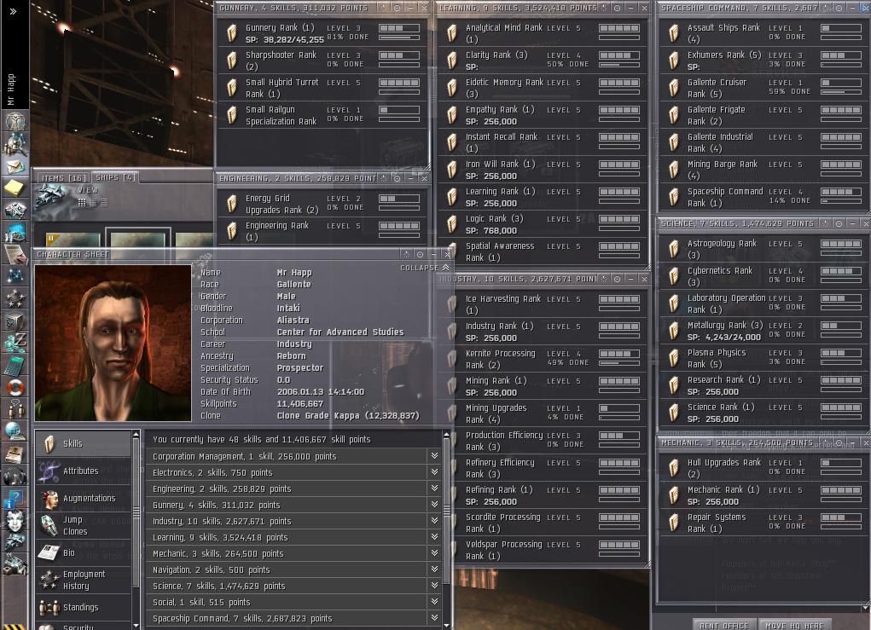Open People & Places magnifier icon
Viewport: 871px width, 630px height.
[x=15, y=143]
